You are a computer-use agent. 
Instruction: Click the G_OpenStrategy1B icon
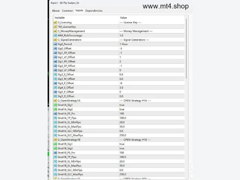click(x=55, y=140)
